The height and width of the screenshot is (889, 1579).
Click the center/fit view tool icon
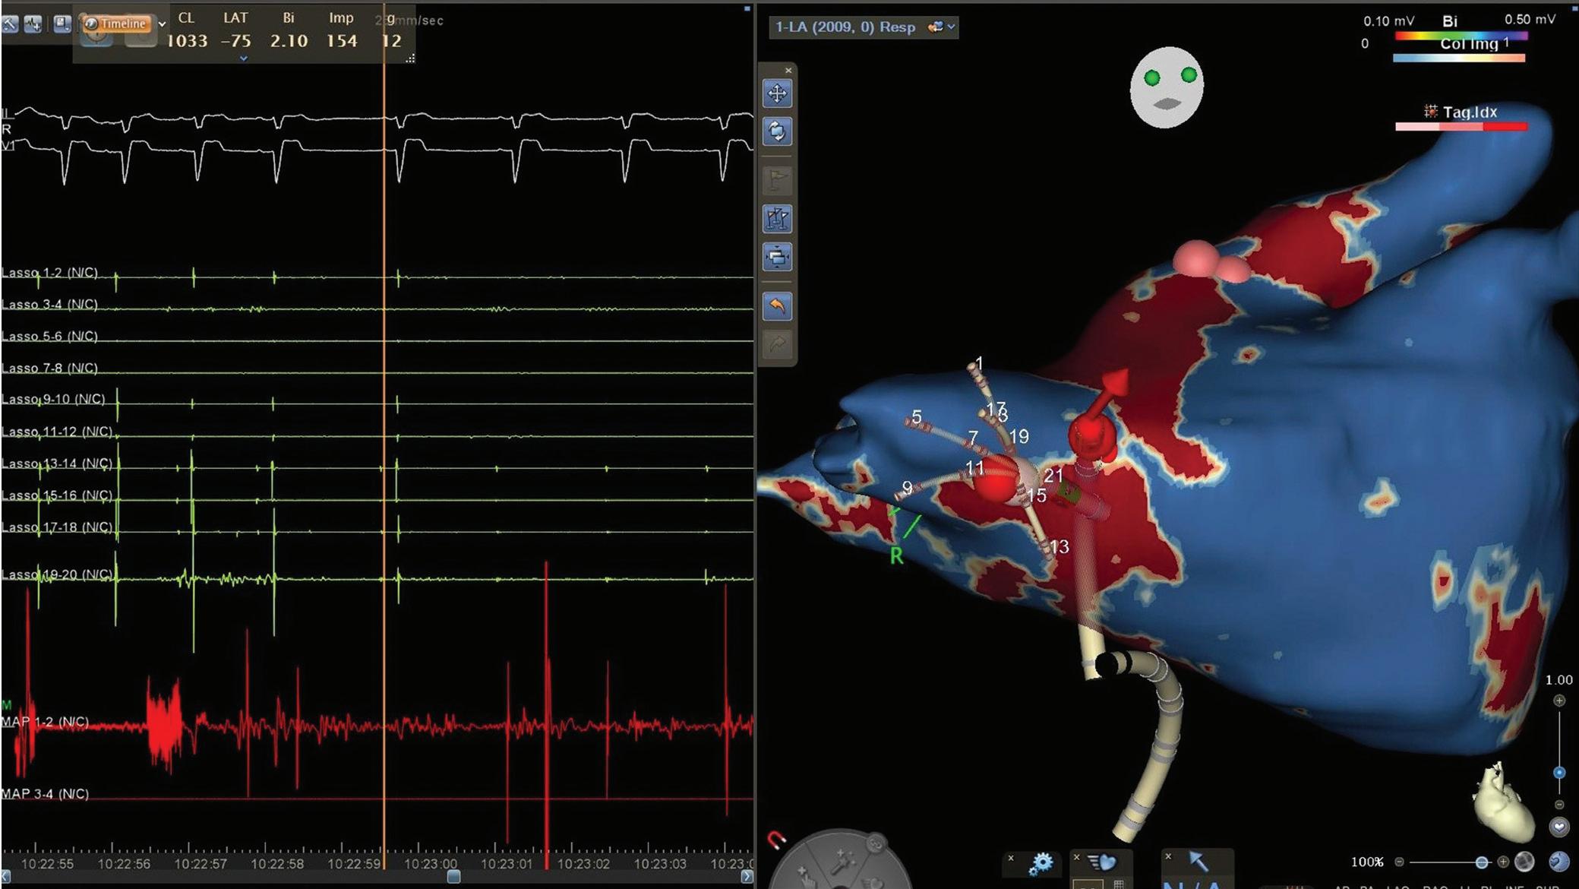pyautogui.click(x=776, y=257)
